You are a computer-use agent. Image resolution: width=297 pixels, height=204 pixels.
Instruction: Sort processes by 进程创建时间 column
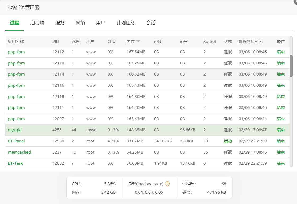click(x=250, y=42)
